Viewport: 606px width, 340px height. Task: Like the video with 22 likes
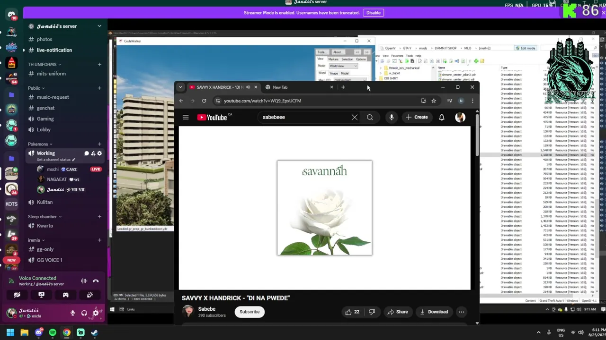pos(352,312)
